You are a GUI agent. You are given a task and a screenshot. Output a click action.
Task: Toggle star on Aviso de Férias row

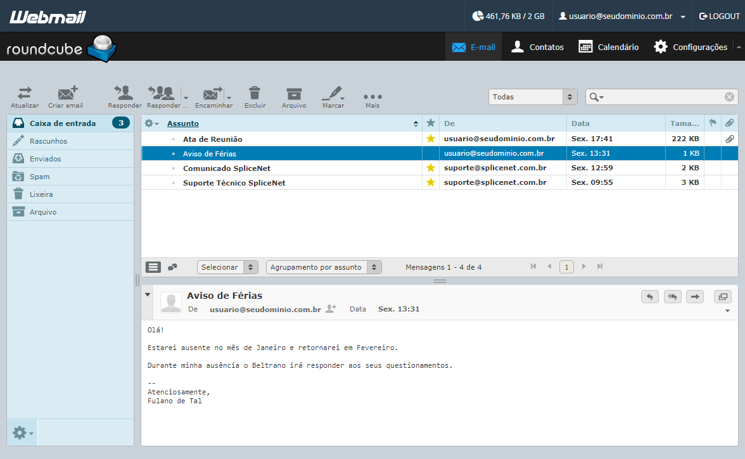(431, 153)
